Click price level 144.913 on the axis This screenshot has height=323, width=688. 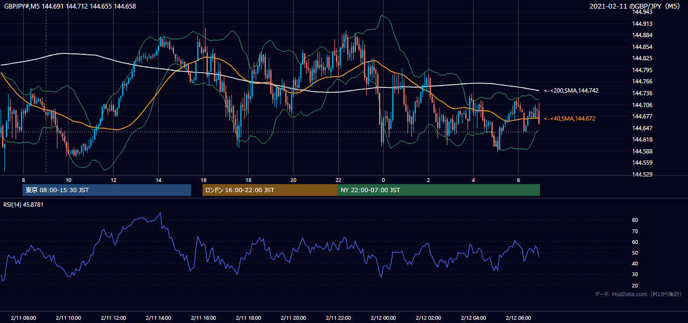pyautogui.click(x=643, y=24)
